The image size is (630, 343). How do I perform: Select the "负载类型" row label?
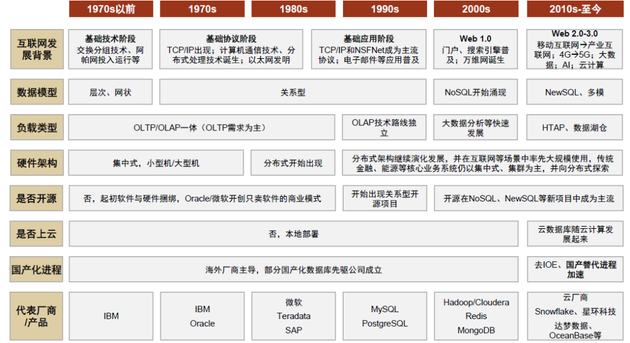tap(37, 127)
